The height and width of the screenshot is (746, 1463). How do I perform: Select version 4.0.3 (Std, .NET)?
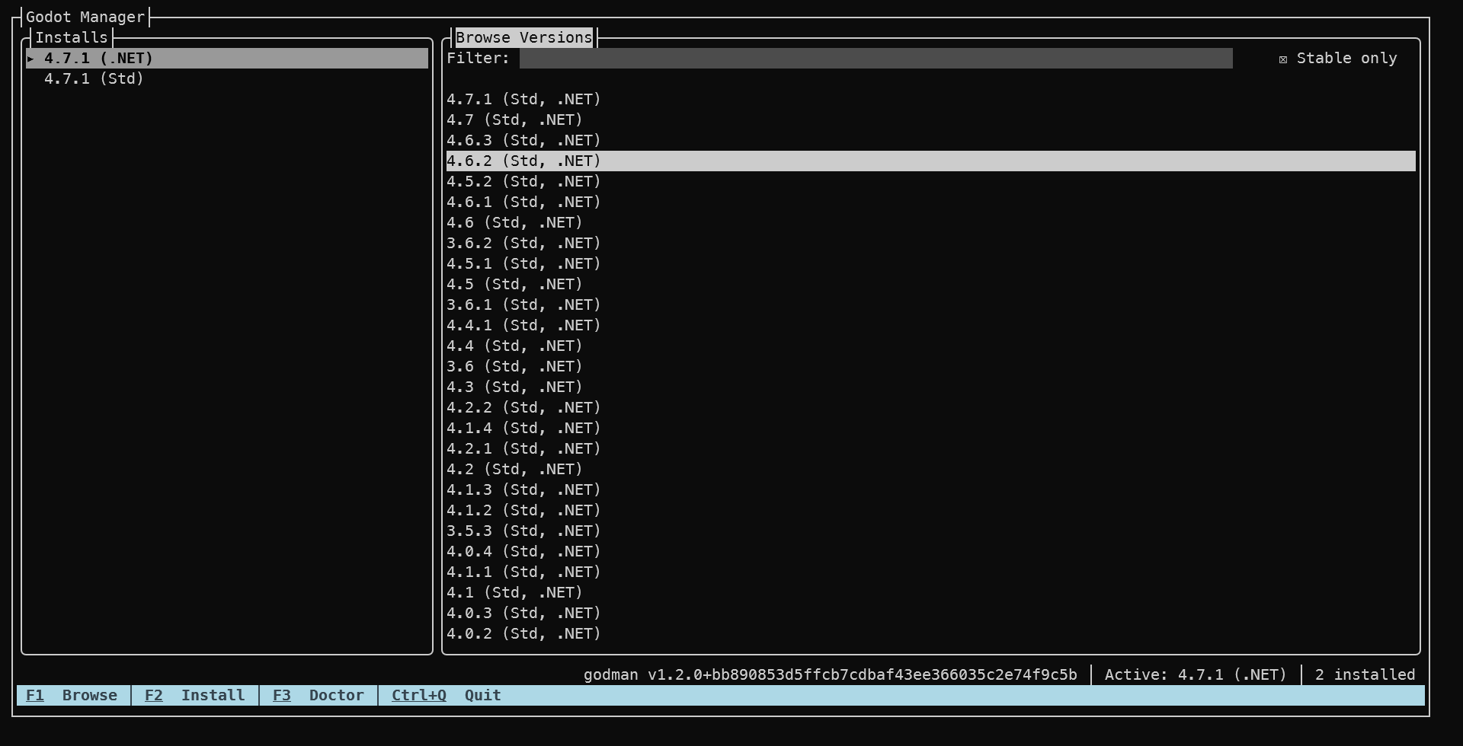point(930,614)
